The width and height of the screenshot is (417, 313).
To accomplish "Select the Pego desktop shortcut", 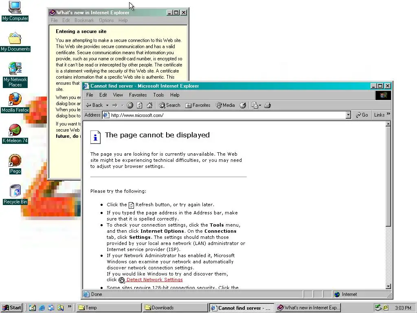I will 15,164.
